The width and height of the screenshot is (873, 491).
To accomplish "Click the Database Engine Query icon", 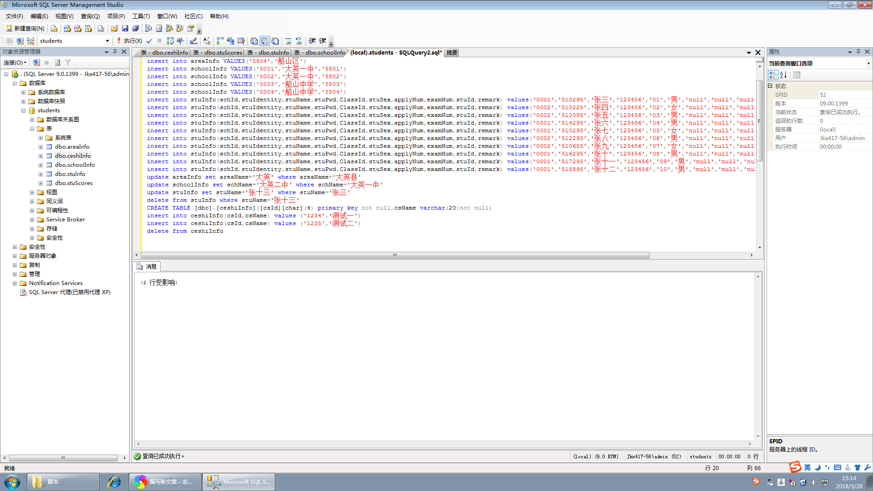I will (54, 28).
